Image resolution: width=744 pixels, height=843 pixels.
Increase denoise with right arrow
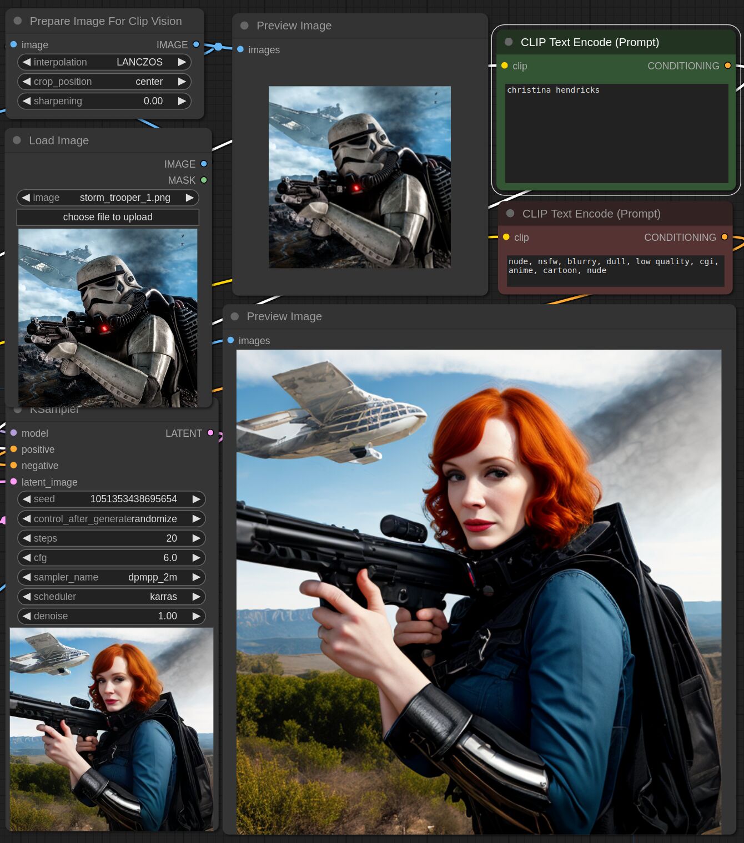(x=197, y=616)
